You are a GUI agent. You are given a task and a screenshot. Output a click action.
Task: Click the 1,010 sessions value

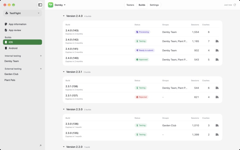195,125
